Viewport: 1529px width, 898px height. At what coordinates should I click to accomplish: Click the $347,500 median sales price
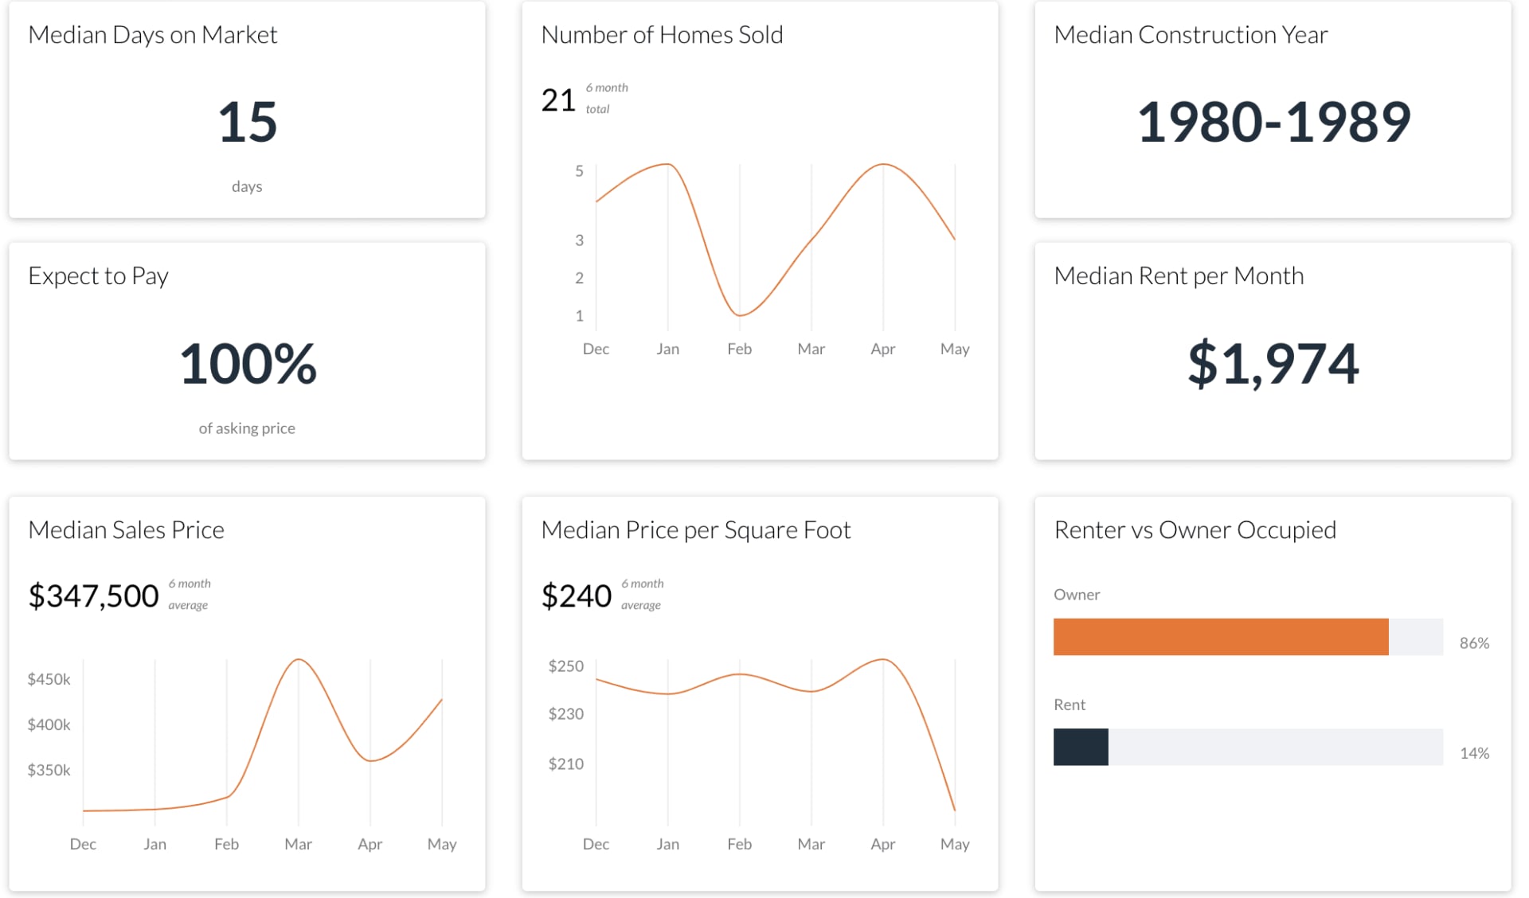click(93, 595)
